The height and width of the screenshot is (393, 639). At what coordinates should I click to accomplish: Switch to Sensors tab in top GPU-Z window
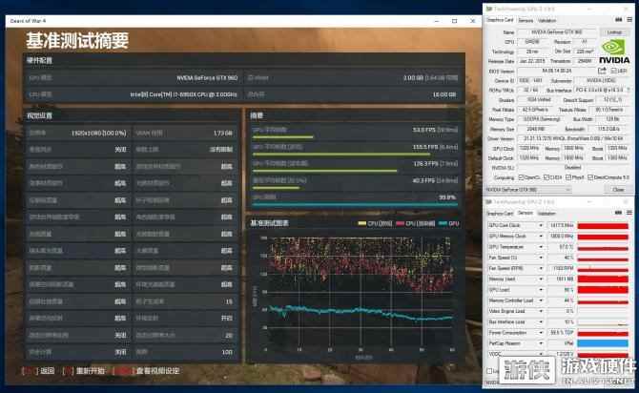pyautogui.click(x=526, y=20)
